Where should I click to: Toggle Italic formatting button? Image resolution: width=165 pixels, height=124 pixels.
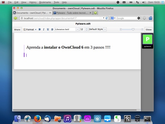point(44,30)
